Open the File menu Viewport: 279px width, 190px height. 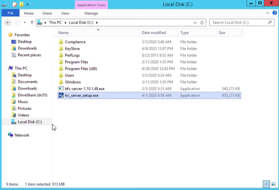click(10, 13)
